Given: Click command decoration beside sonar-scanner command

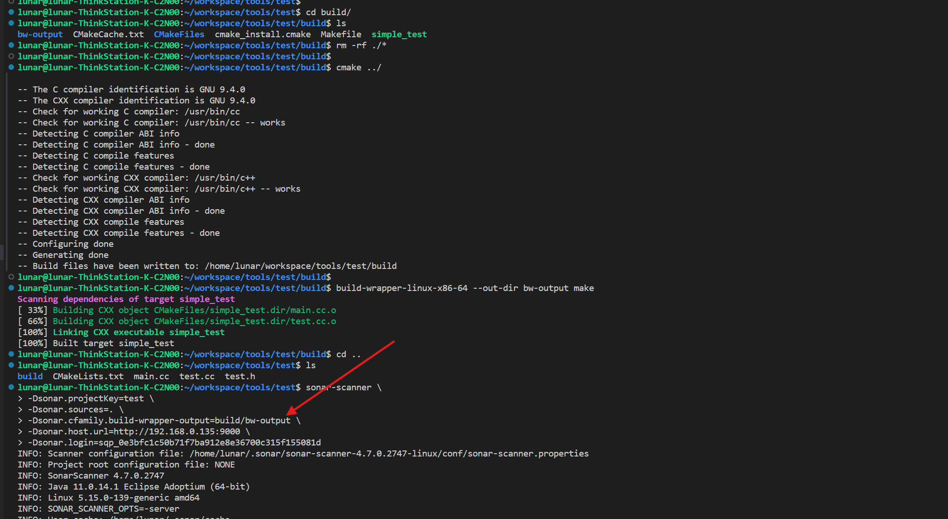Looking at the screenshot, I should coord(11,388).
